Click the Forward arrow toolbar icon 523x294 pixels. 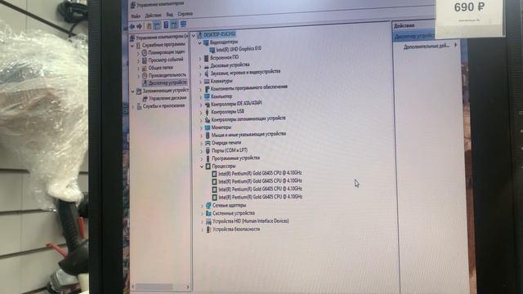coord(140,26)
